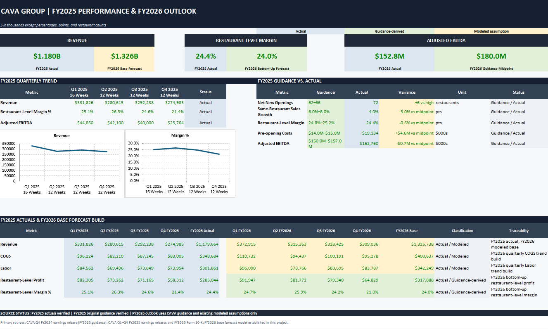Viewport: 548px width, 329px height.
Task: Click the FY2025 COGS total $348,684
Action: click(202, 256)
